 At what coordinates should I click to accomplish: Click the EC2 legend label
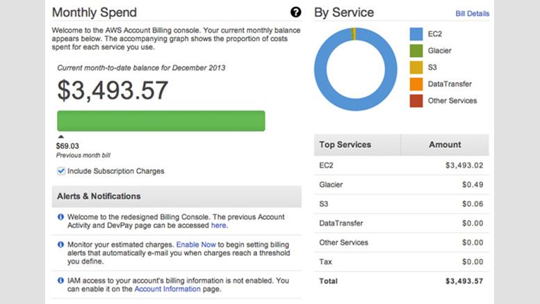pyautogui.click(x=434, y=34)
